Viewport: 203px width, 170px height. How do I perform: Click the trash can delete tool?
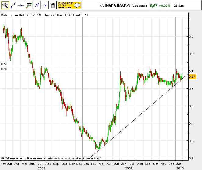click(x=53, y=5)
